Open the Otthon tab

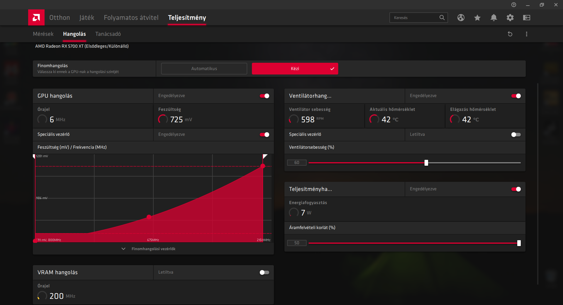(x=60, y=18)
